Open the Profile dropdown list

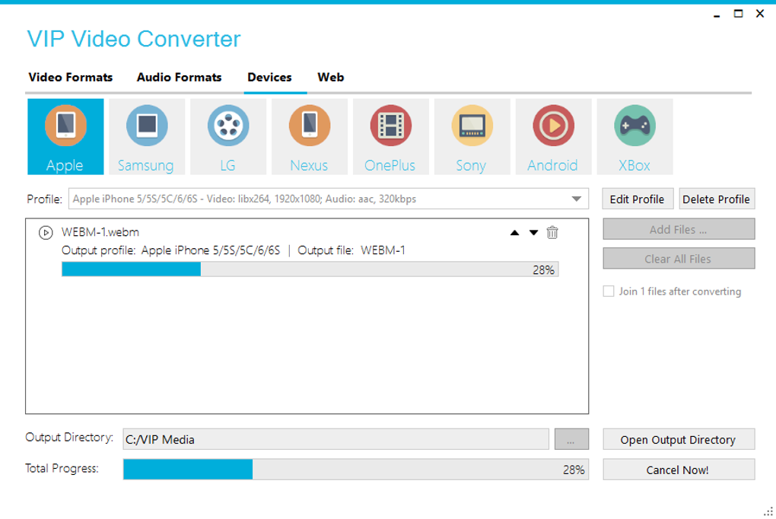tap(577, 199)
